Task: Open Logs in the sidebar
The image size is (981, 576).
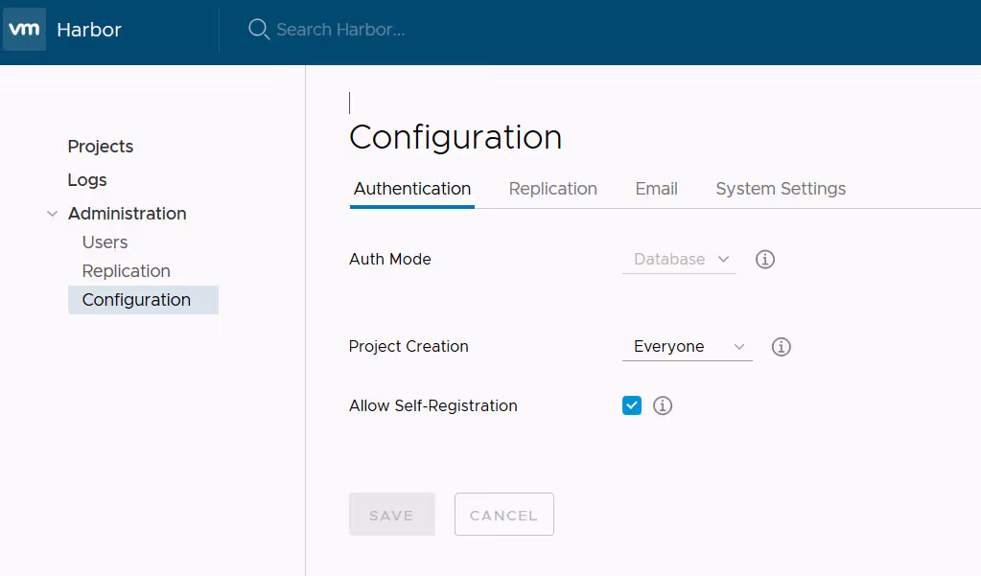Action: (x=87, y=180)
